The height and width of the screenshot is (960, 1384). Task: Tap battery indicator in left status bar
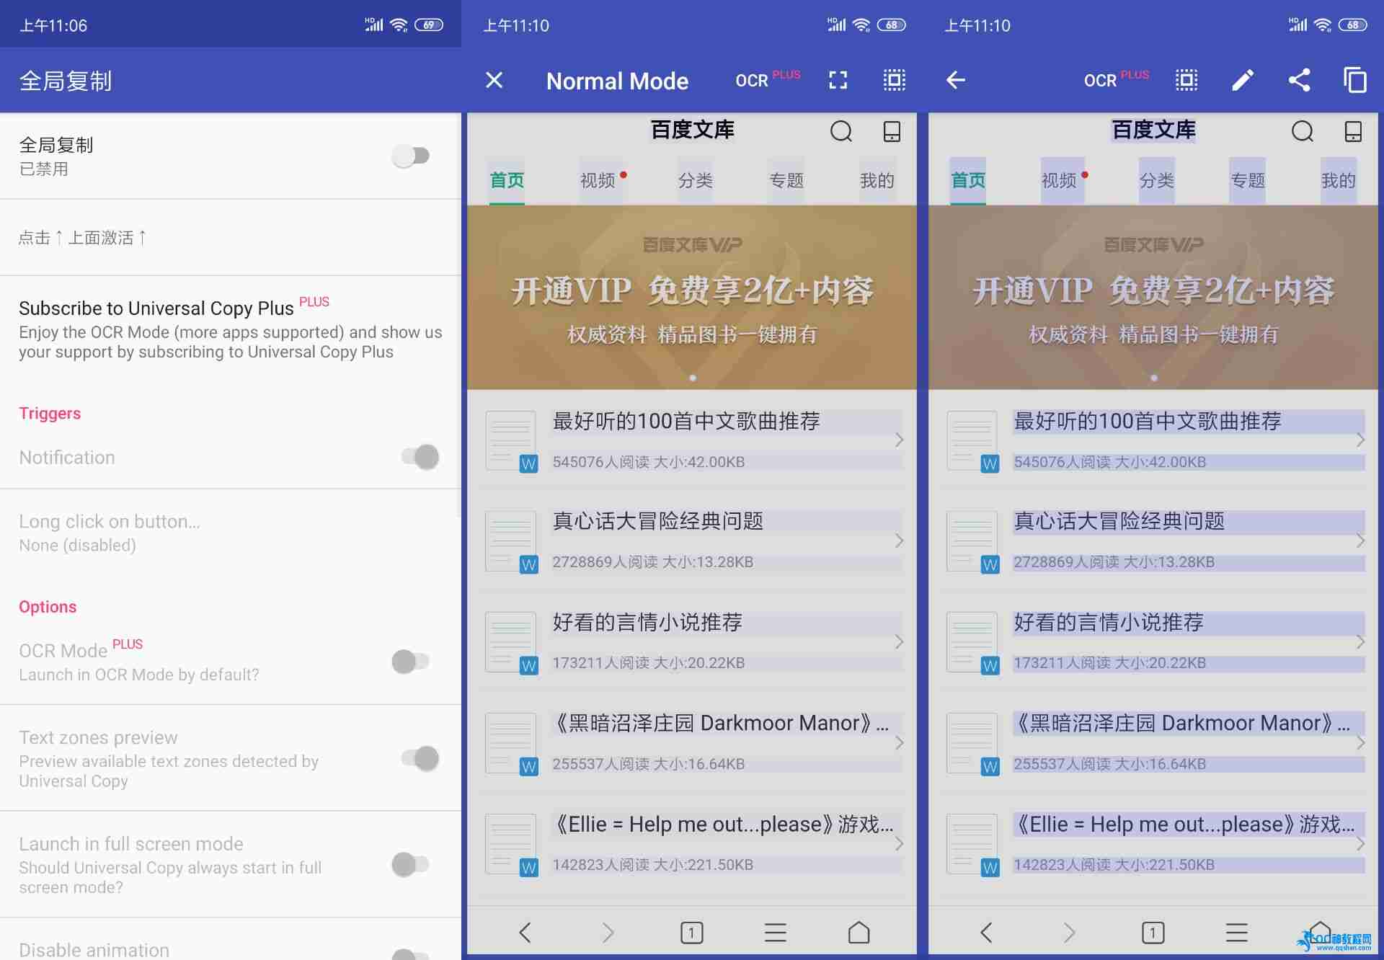pyautogui.click(x=429, y=25)
